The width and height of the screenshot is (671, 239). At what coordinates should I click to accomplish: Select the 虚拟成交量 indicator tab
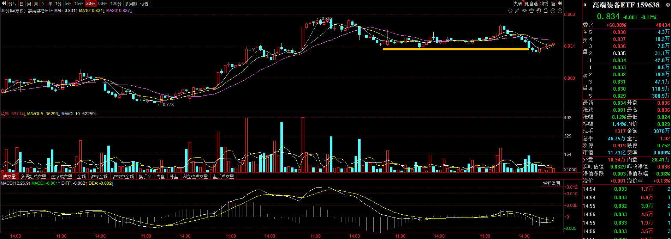[x=62, y=177]
